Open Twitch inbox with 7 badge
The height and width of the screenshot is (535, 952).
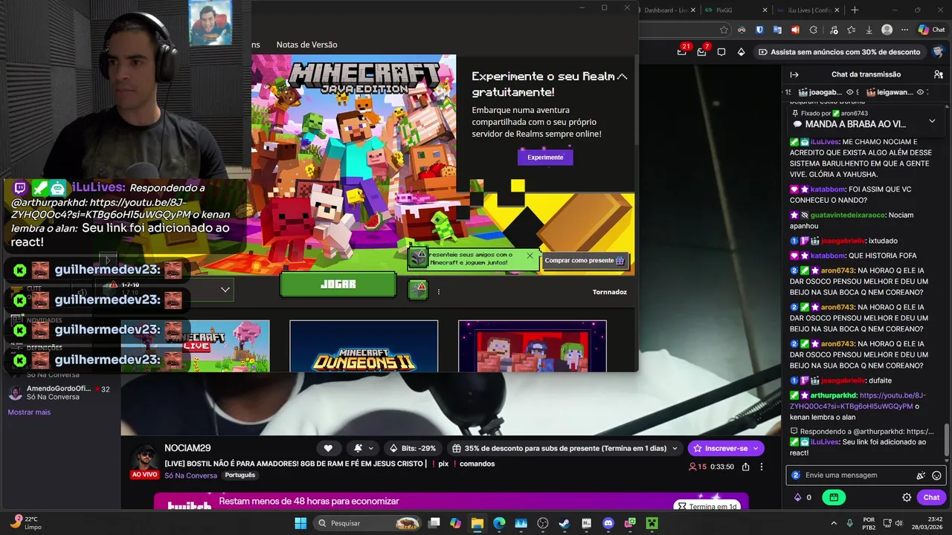click(701, 51)
